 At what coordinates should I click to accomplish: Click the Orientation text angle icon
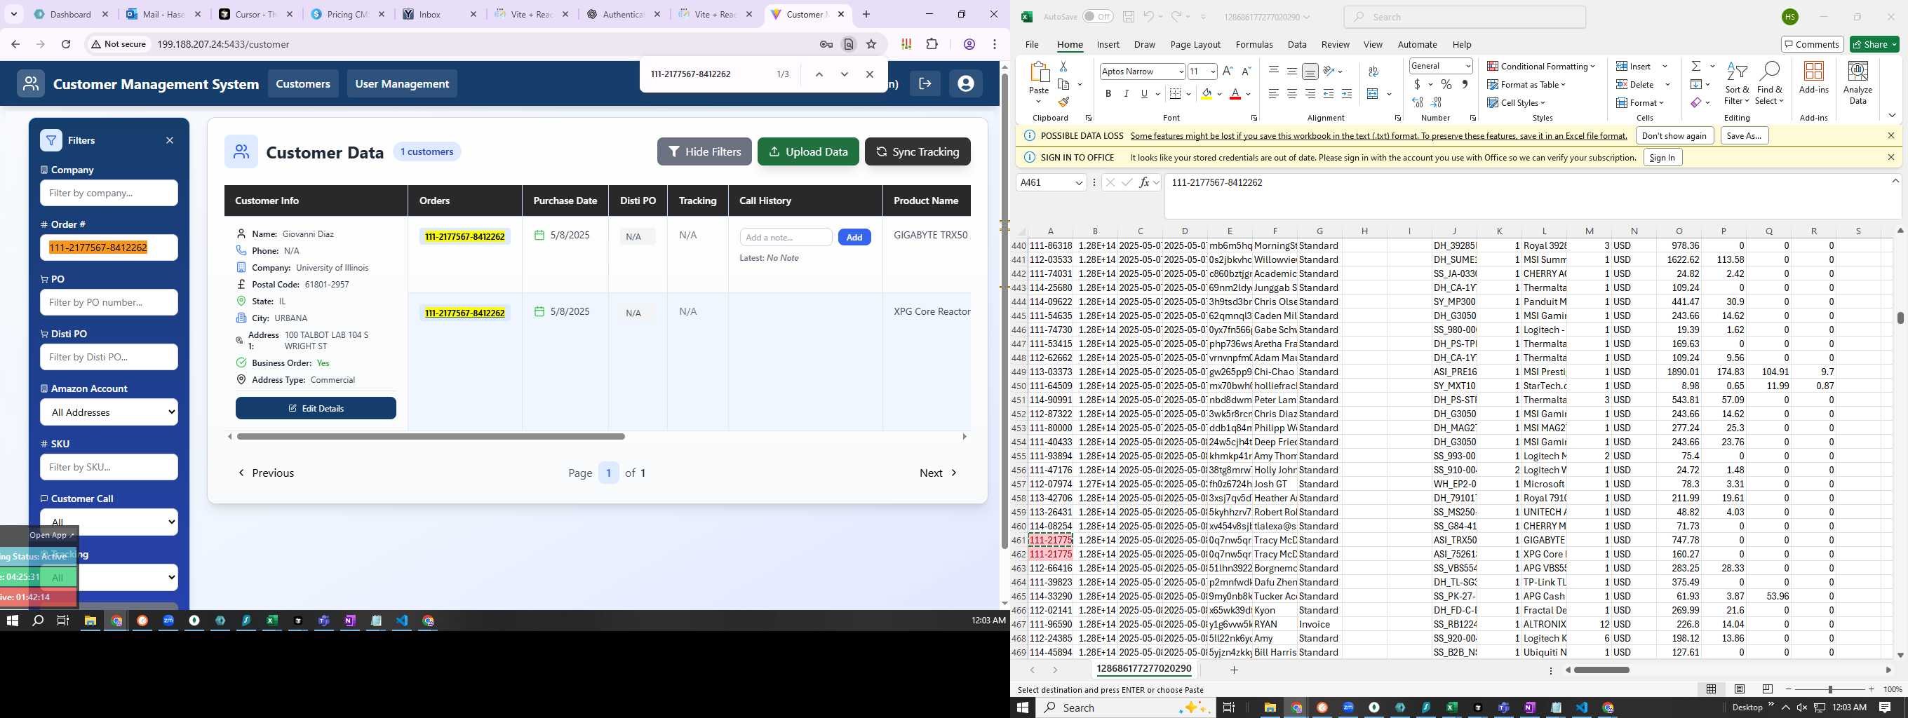point(1329,71)
